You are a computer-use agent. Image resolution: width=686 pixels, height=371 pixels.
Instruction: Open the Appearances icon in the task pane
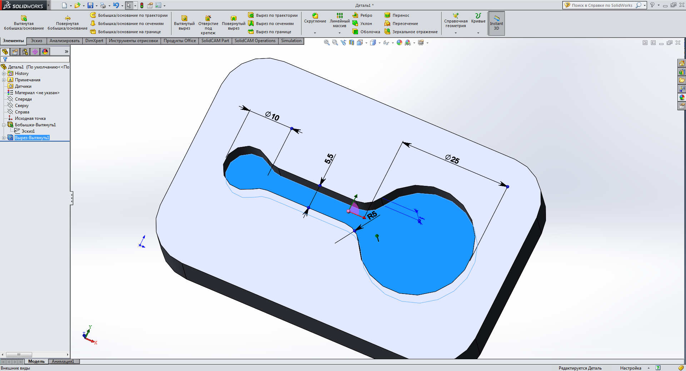pos(682,97)
